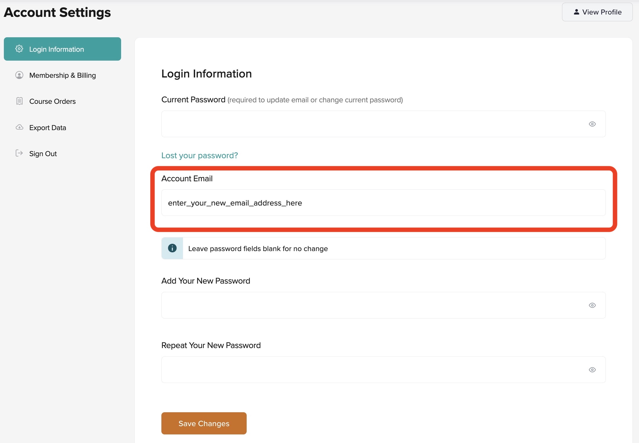Toggle visibility of the new password field
The height and width of the screenshot is (443, 639).
point(592,305)
